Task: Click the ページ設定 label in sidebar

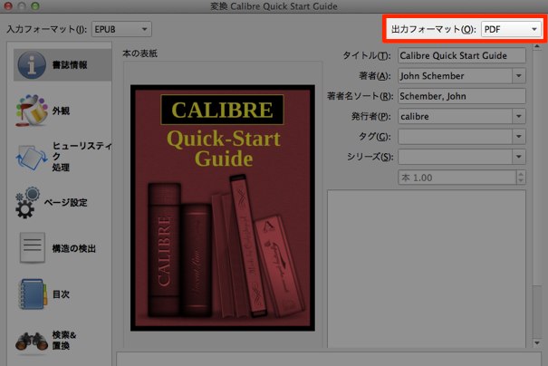Action: coord(65,203)
